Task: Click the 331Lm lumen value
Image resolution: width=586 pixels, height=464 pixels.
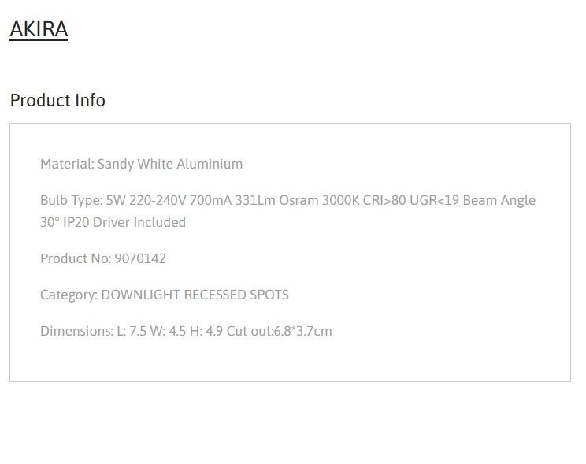Action: (255, 200)
